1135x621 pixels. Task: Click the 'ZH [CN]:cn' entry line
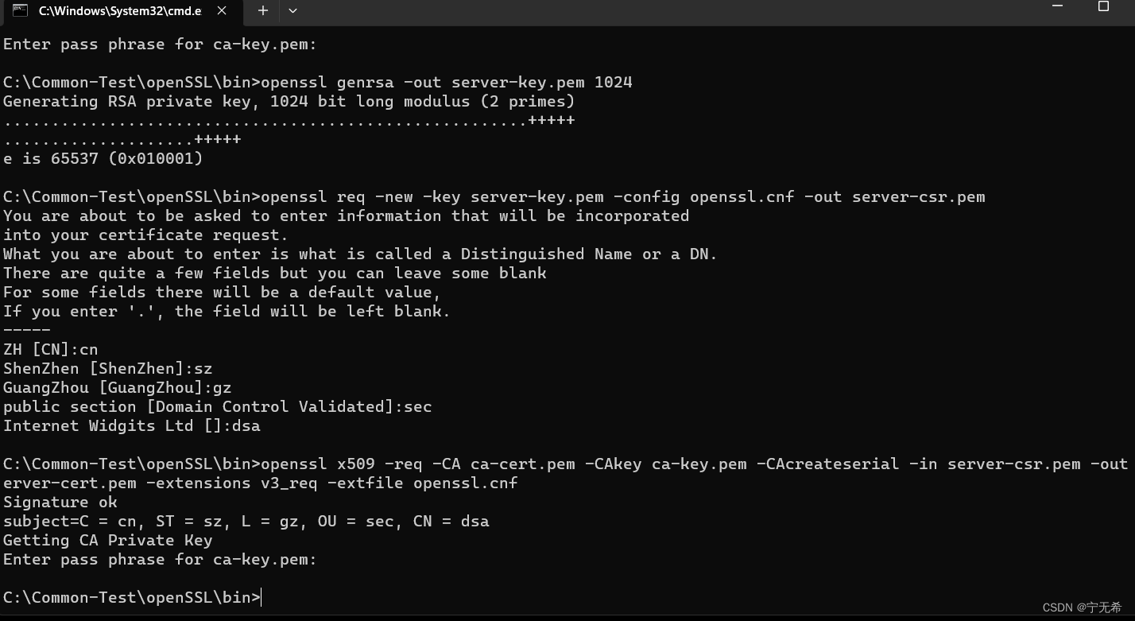[51, 350]
